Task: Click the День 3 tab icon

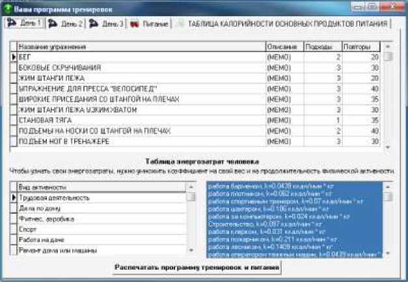Action: tap(94, 23)
